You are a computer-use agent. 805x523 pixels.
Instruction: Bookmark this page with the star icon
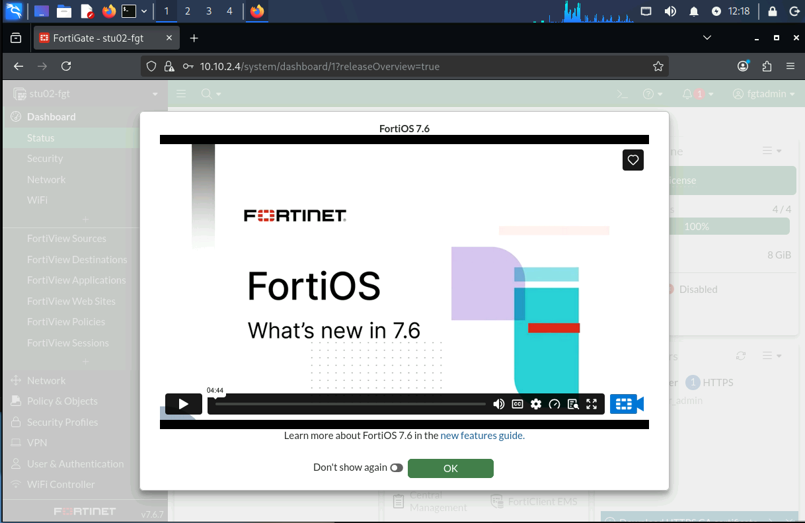658,66
